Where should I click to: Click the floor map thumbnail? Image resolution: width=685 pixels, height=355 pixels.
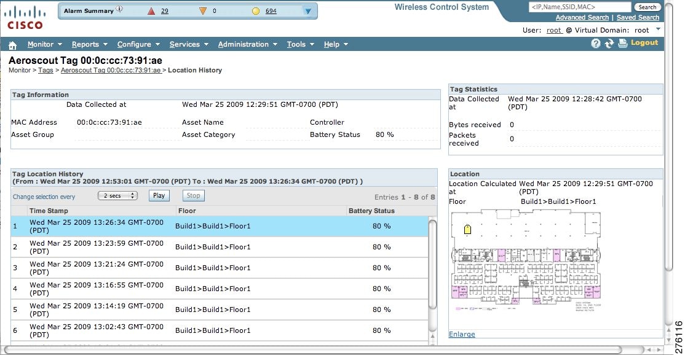tap(526, 261)
